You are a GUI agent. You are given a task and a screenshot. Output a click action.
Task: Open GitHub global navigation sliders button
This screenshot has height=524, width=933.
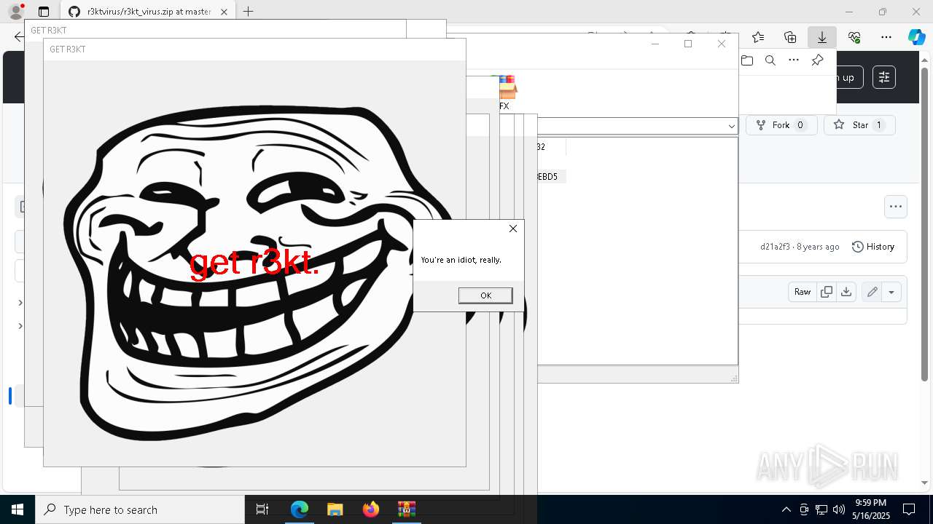click(884, 77)
